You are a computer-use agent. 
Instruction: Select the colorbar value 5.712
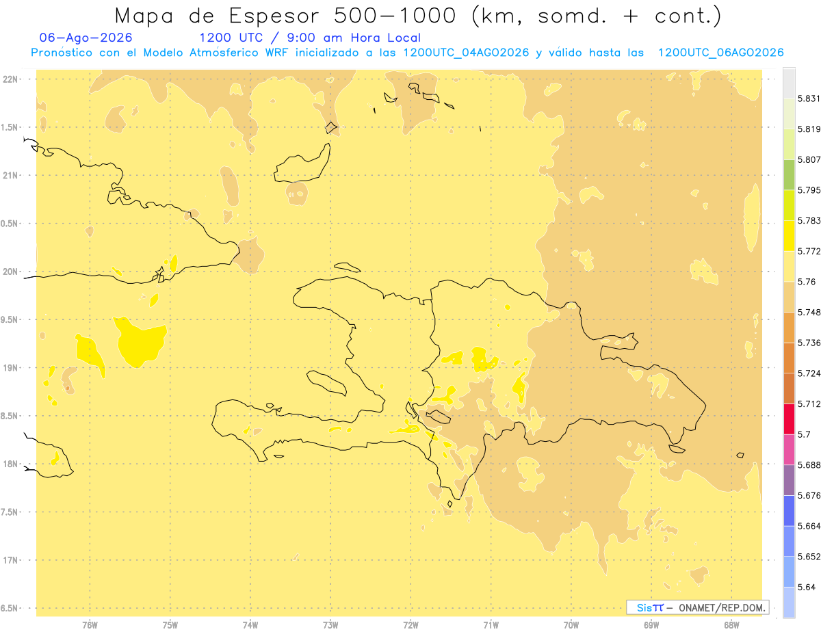[x=809, y=404]
